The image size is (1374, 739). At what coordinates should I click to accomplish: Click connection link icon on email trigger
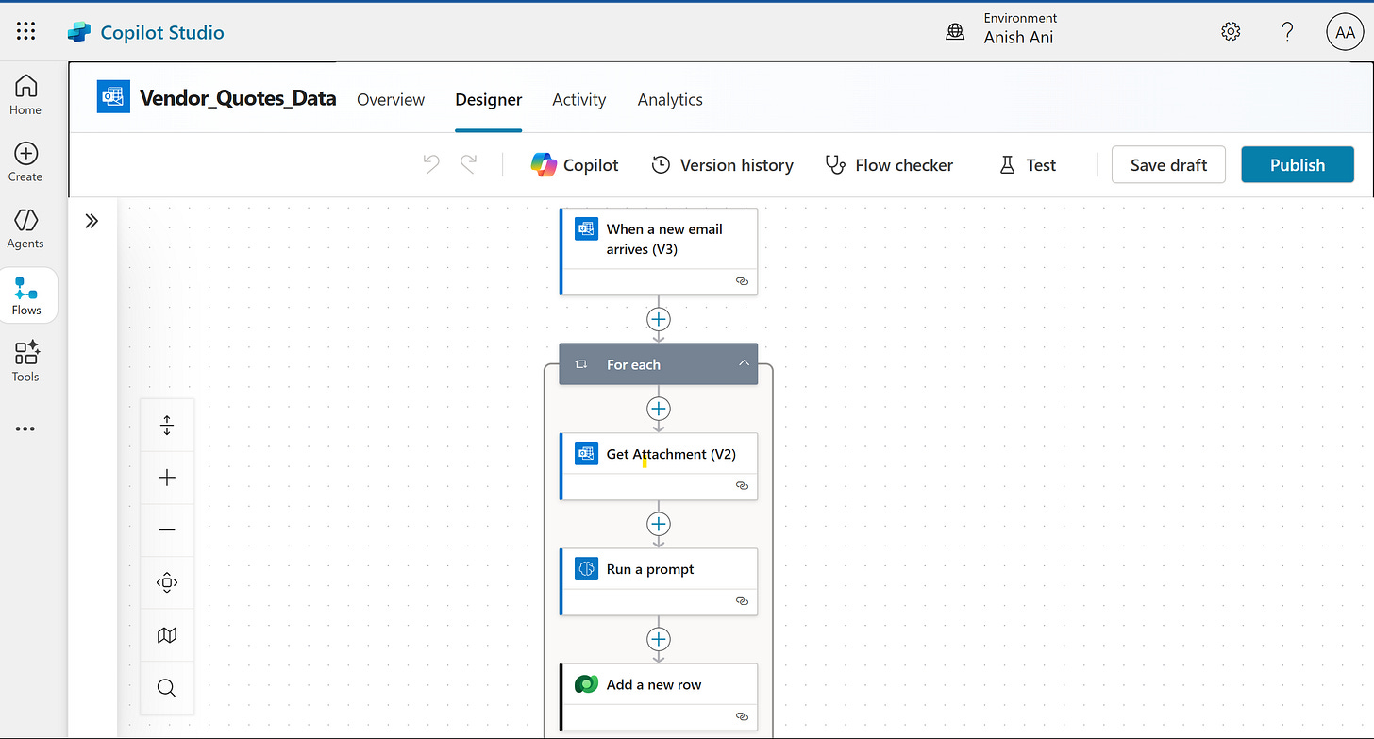742,281
